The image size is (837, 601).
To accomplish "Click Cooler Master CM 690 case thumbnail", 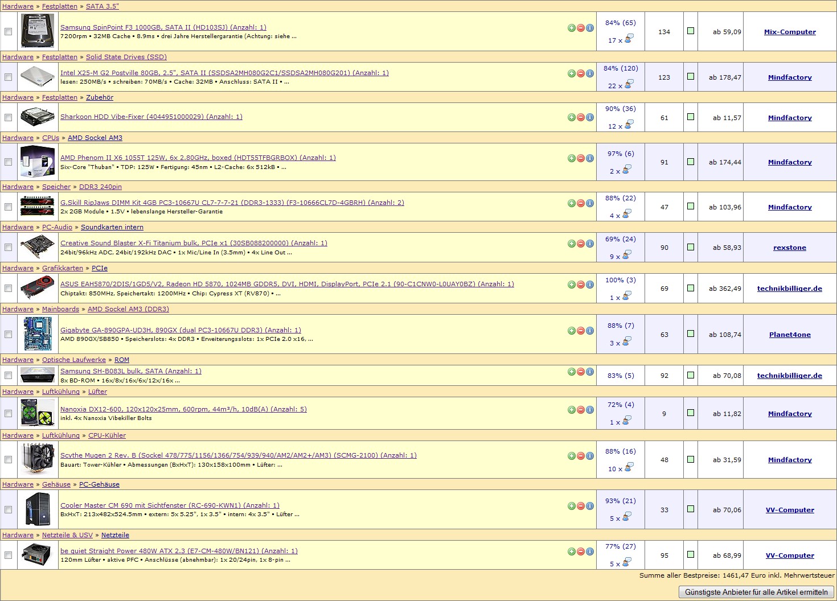I will pyautogui.click(x=37, y=509).
